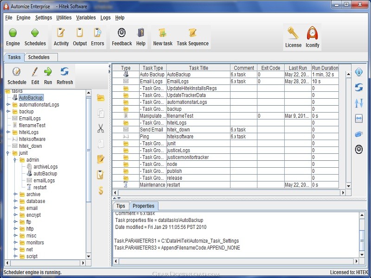Click the task table horizontal scrollbar

tap(229, 193)
